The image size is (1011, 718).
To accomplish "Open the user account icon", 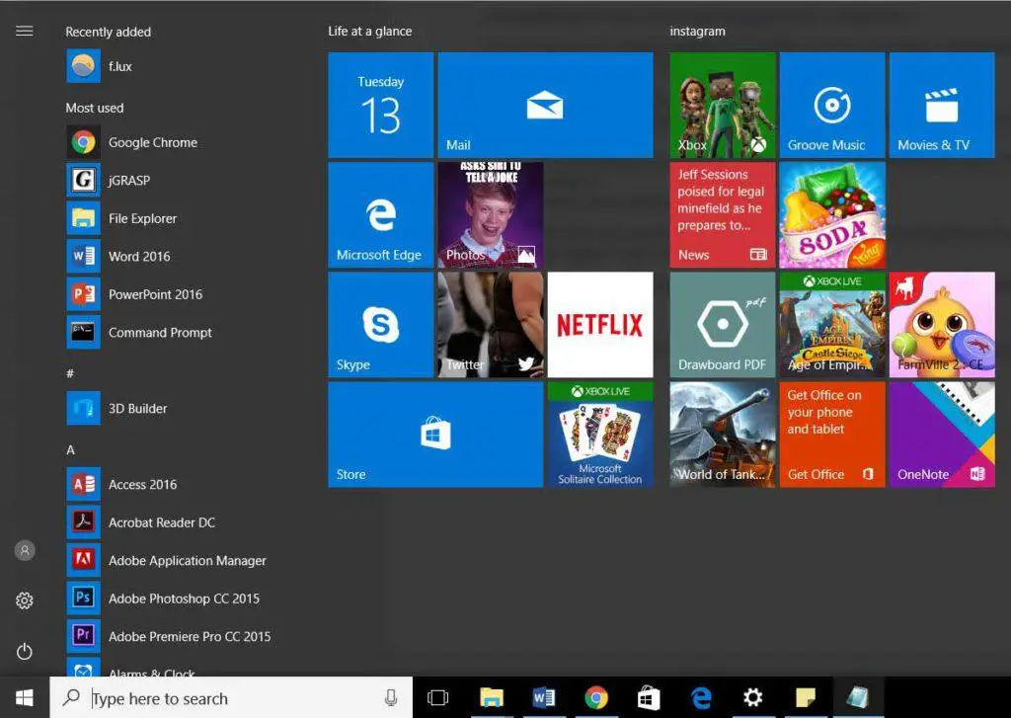I will pyautogui.click(x=25, y=550).
